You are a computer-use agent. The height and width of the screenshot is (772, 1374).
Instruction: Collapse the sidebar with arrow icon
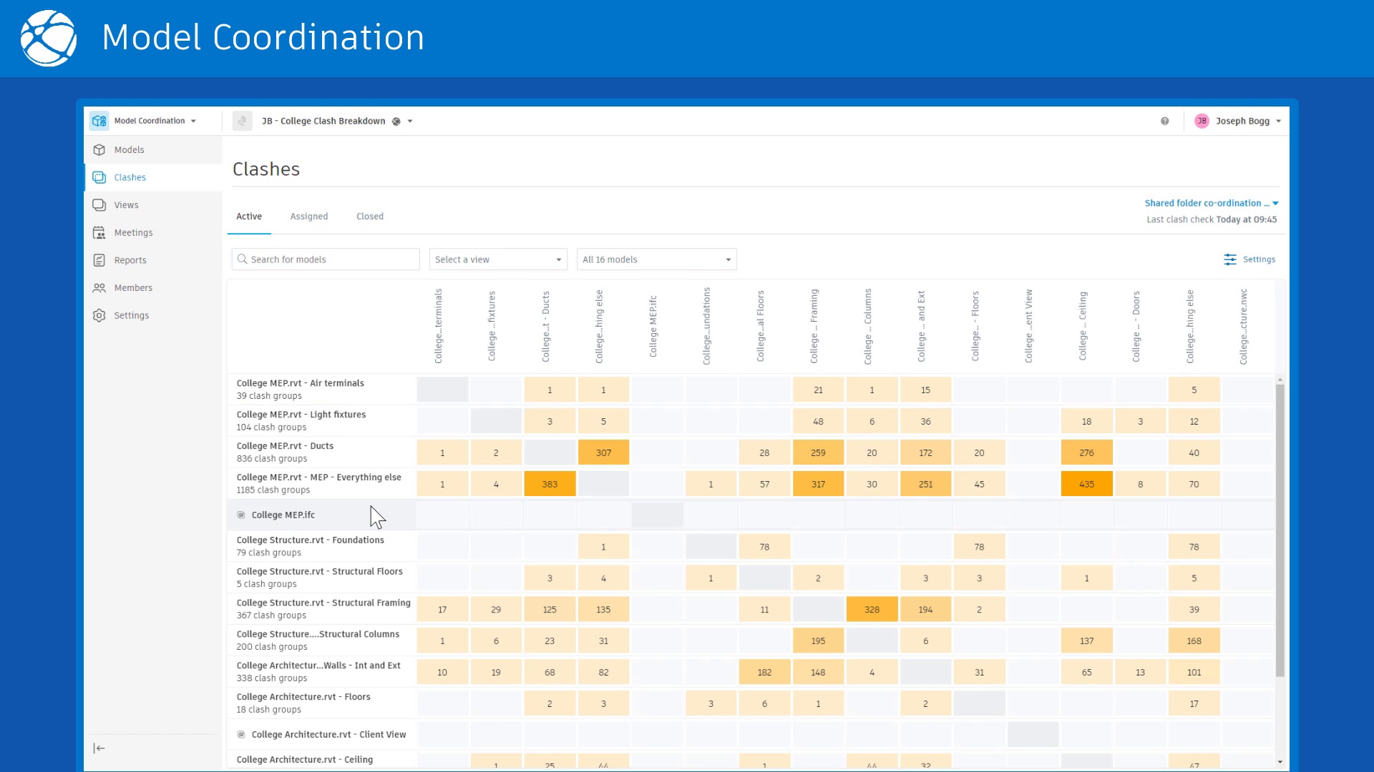pos(99,748)
